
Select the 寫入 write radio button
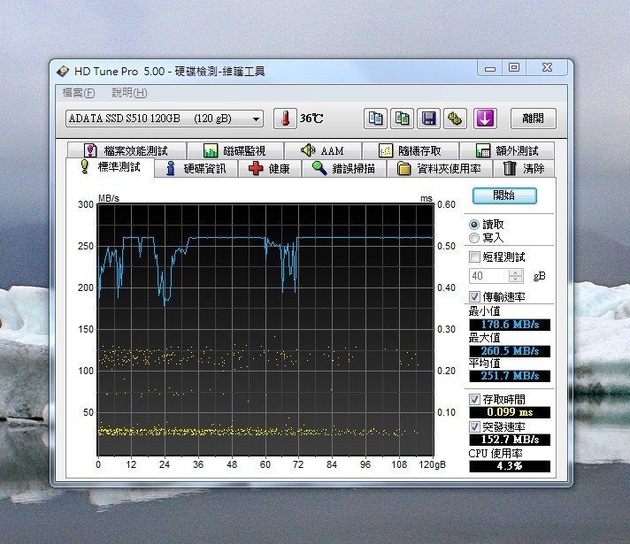click(x=474, y=238)
